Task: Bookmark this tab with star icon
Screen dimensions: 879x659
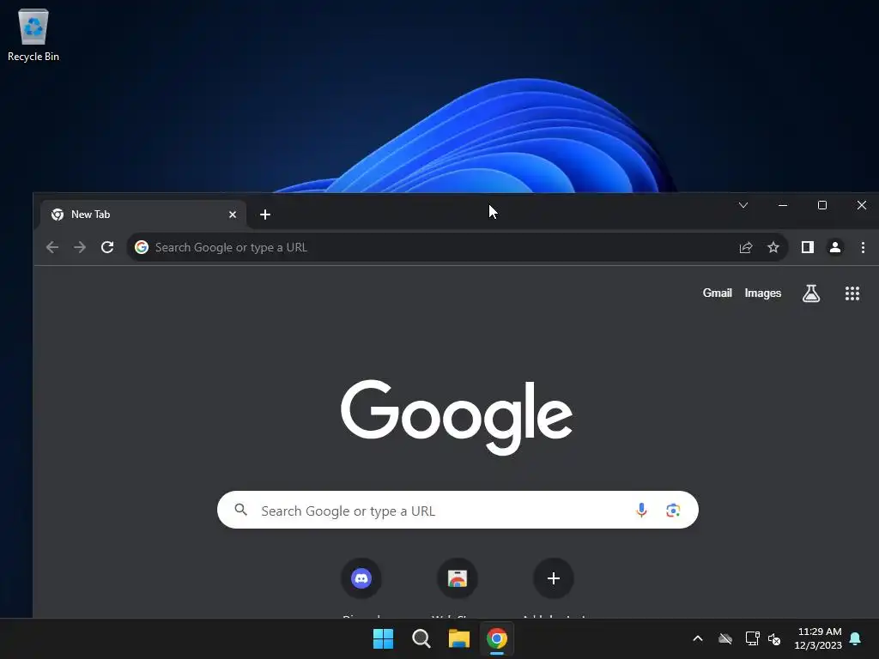Action: click(x=773, y=247)
